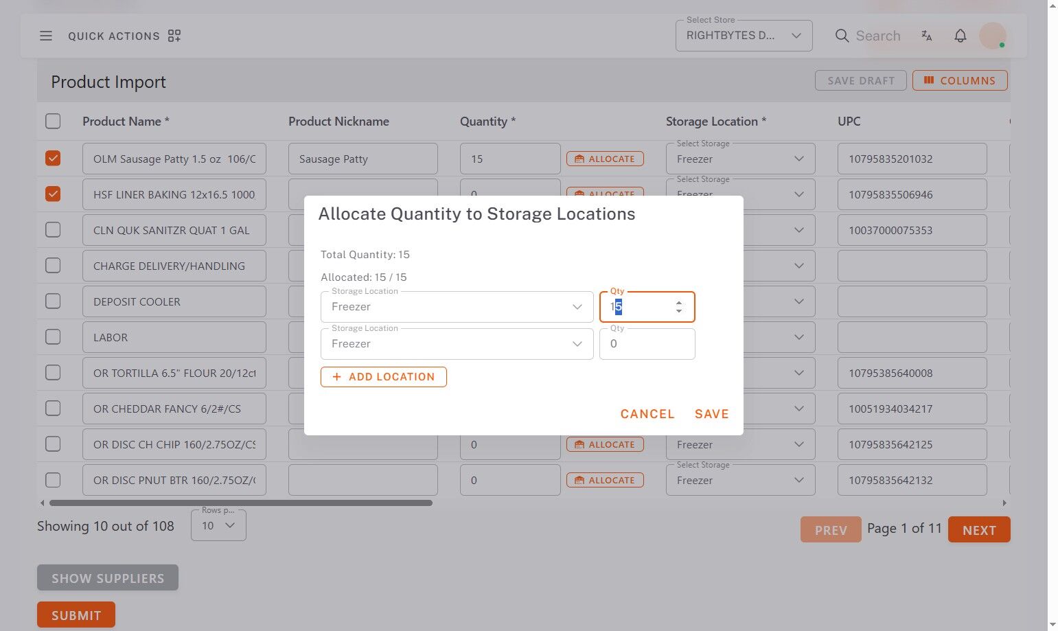Toggle the select-all header checkbox
This screenshot has width=1058, height=631.
pyautogui.click(x=53, y=122)
